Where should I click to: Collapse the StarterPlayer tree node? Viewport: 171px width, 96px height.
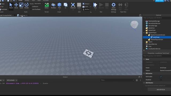(144, 33)
